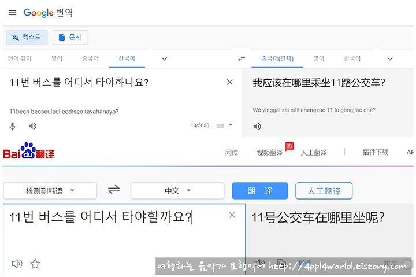
Task: Swap Baidu source and target languages
Action: click(114, 190)
